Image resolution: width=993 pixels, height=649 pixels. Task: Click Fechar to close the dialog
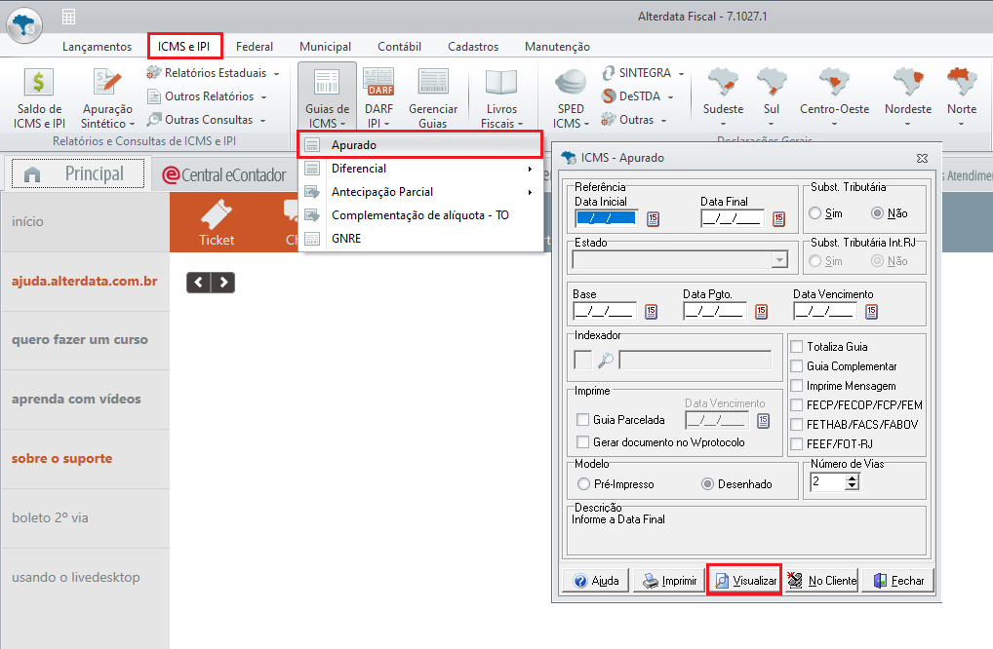click(898, 580)
